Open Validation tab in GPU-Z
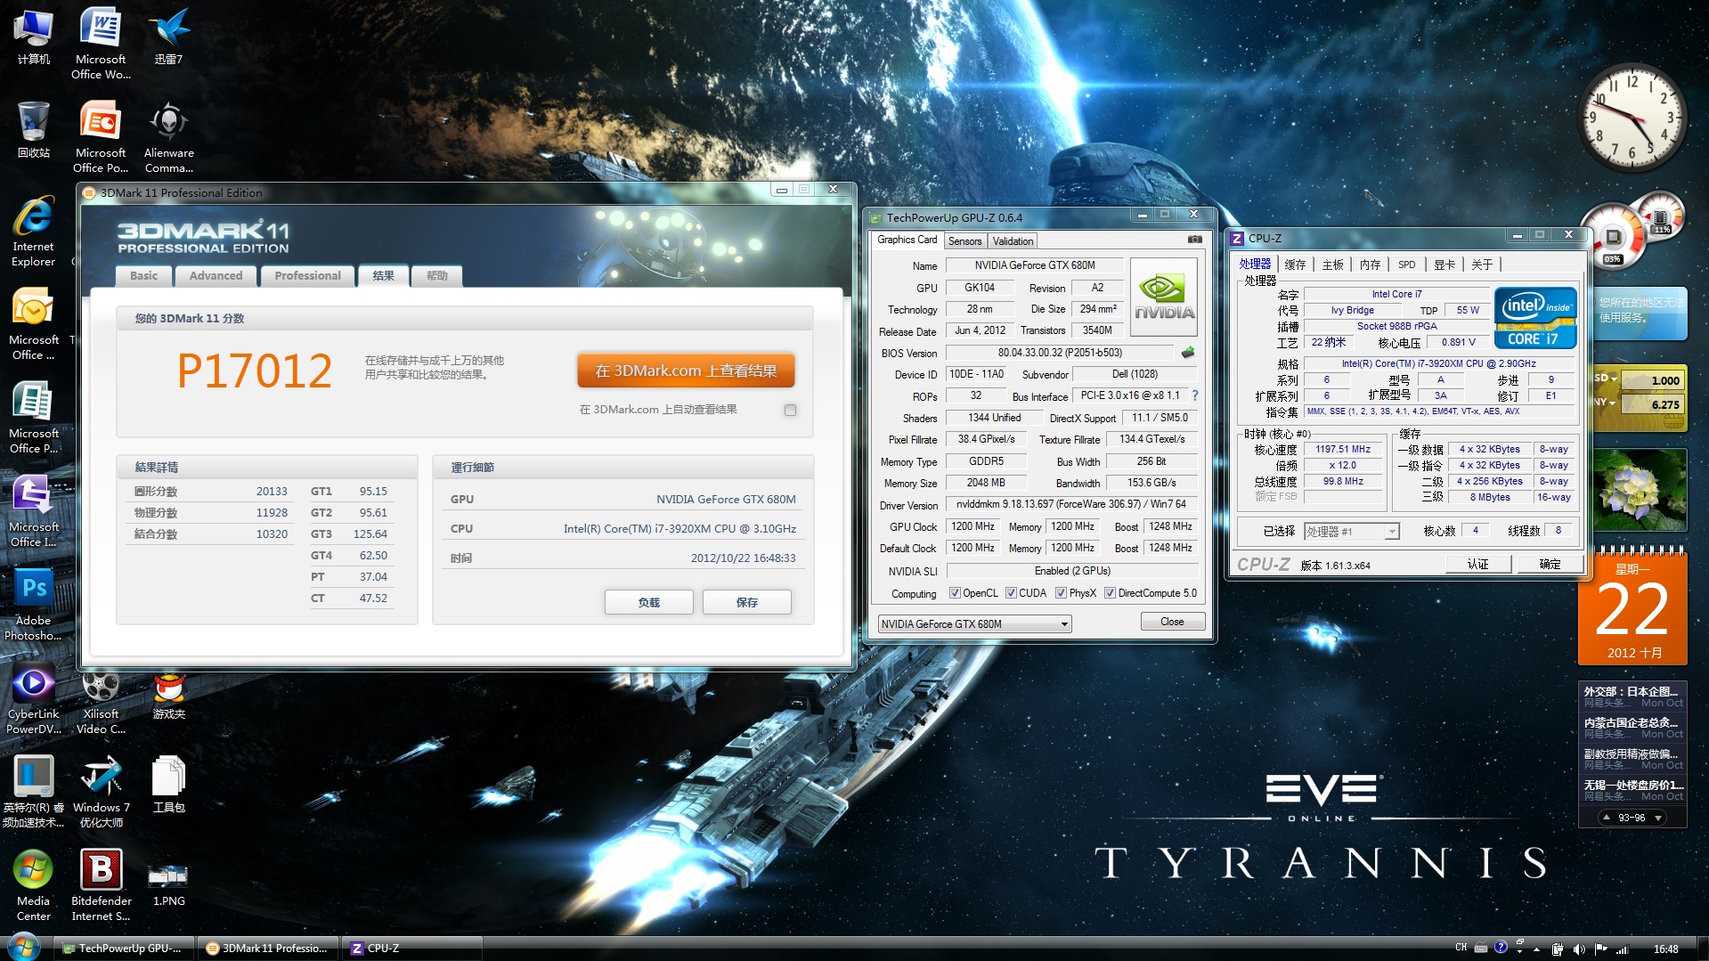Viewport: 1709px width, 961px height. pos(1013,241)
